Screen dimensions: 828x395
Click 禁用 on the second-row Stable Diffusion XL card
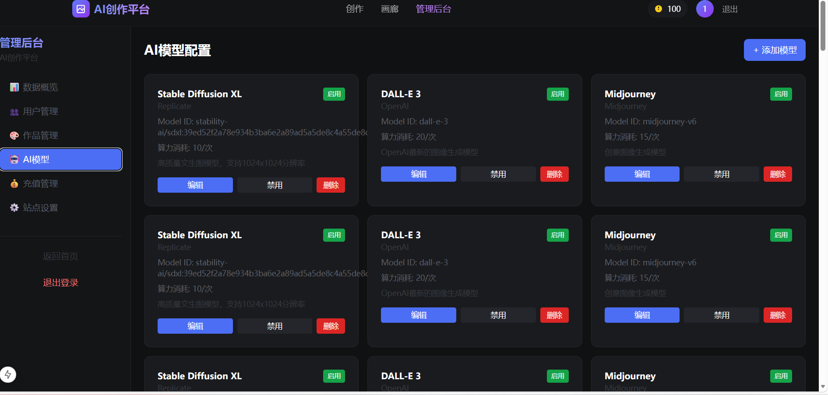[x=275, y=326]
